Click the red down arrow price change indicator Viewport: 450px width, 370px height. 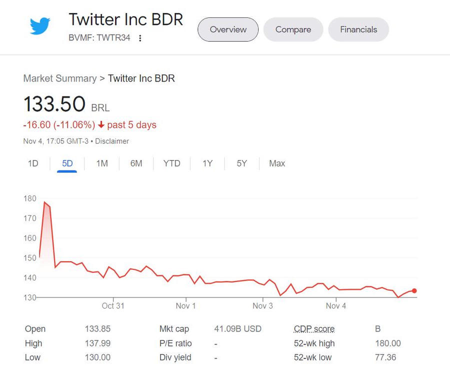click(101, 125)
